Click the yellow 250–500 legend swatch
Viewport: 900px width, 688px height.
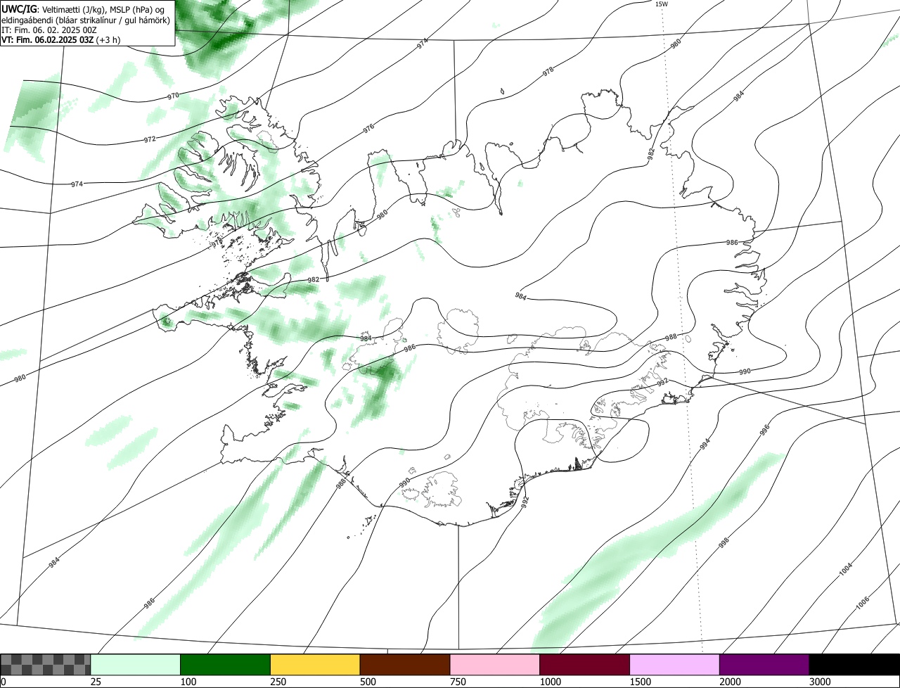pyautogui.click(x=315, y=664)
